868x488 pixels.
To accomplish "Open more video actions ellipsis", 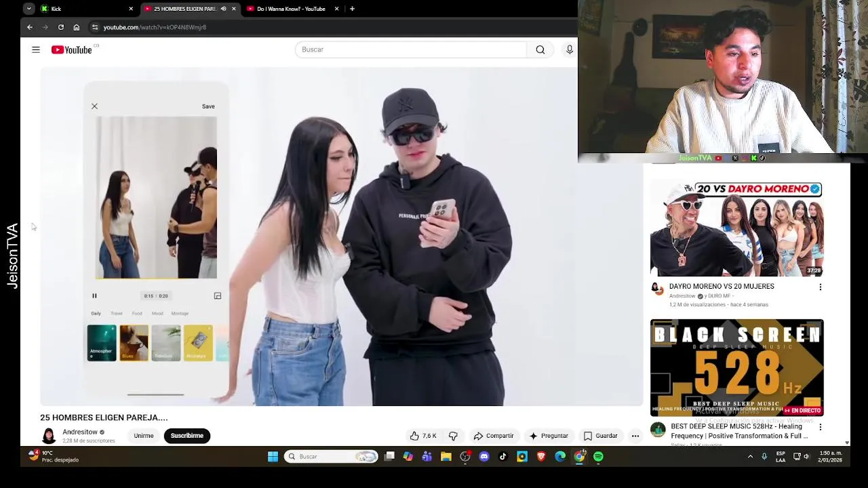I will pos(635,436).
